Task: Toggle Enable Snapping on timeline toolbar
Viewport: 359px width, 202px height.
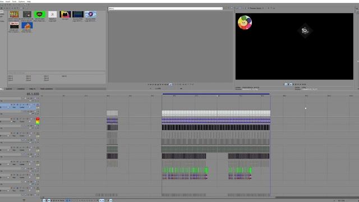Action: (101, 201)
